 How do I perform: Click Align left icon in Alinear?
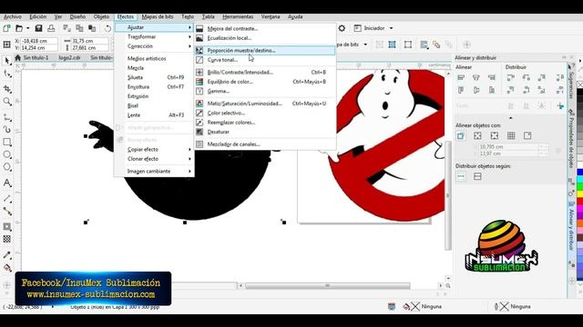point(461,77)
